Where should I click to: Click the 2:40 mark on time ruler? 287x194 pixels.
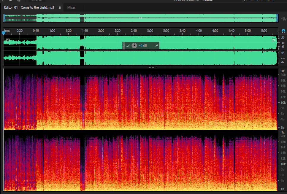[x=134, y=31]
